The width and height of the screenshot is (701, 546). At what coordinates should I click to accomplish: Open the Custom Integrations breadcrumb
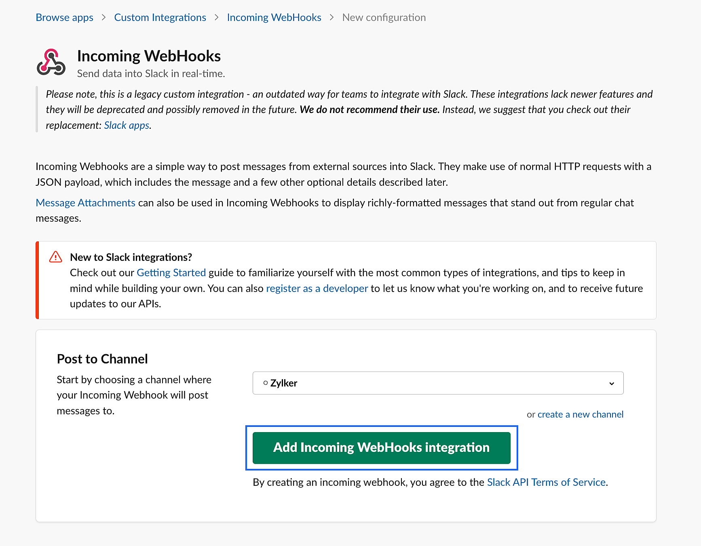coord(160,17)
